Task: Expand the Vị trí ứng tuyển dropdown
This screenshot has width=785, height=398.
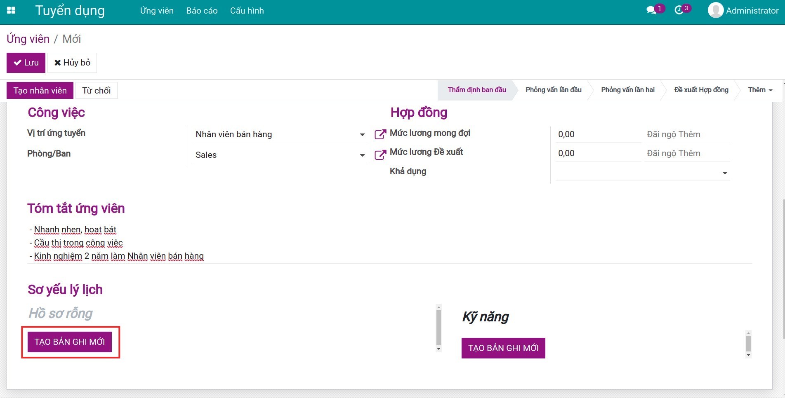Action: pos(362,135)
